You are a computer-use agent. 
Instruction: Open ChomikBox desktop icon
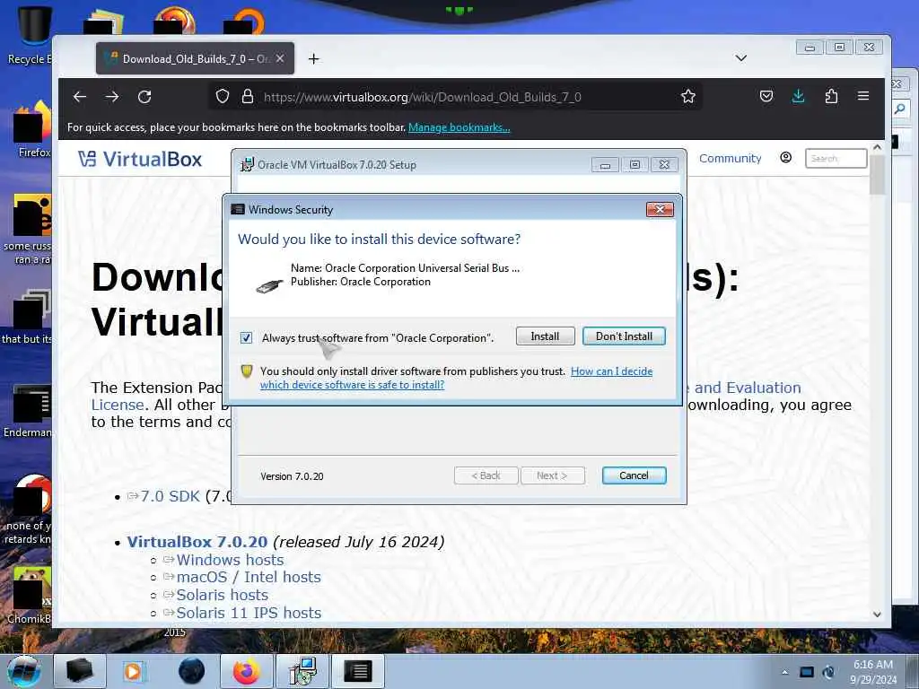point(30,594)
